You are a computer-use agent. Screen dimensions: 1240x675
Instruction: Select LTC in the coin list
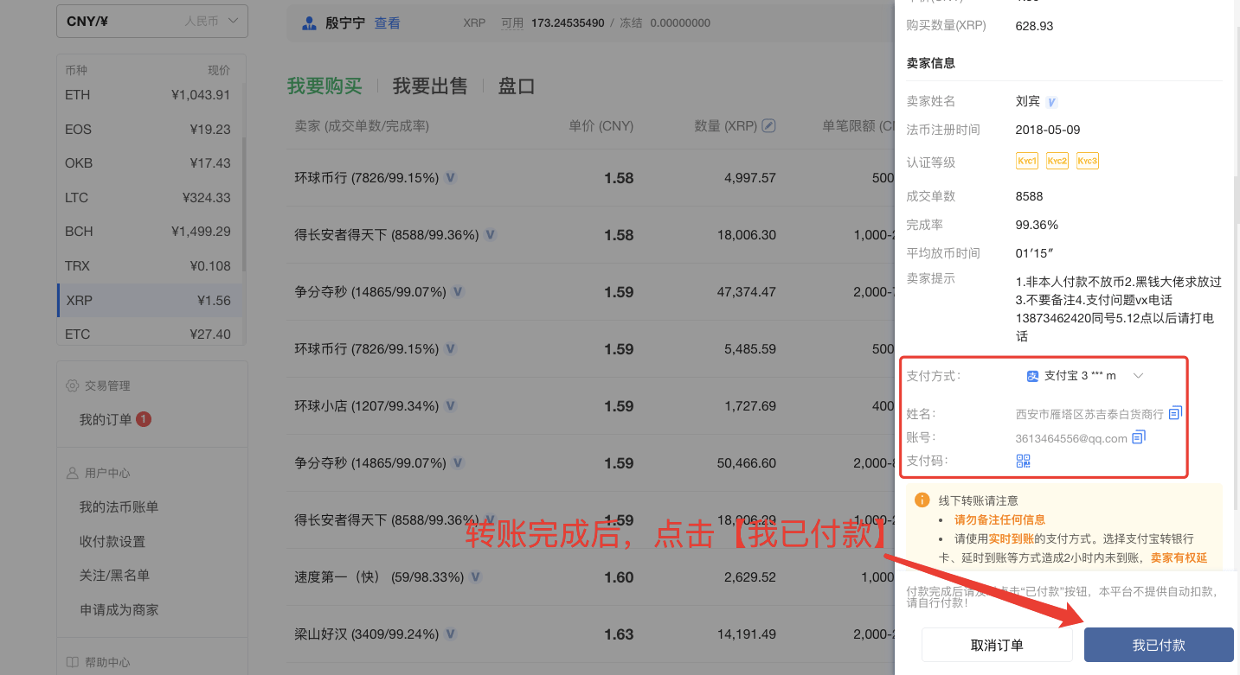pyautogui.click(x=149, y=198)
